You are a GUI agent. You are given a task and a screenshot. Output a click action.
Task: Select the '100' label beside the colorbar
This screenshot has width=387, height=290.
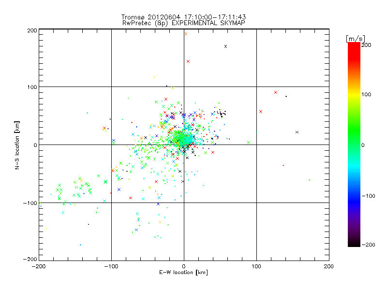(x=366, y=94)
